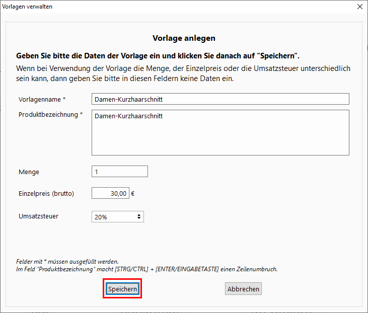
Task: Click the STRG/CTRL line break hint text
Action: click(147, 269)
